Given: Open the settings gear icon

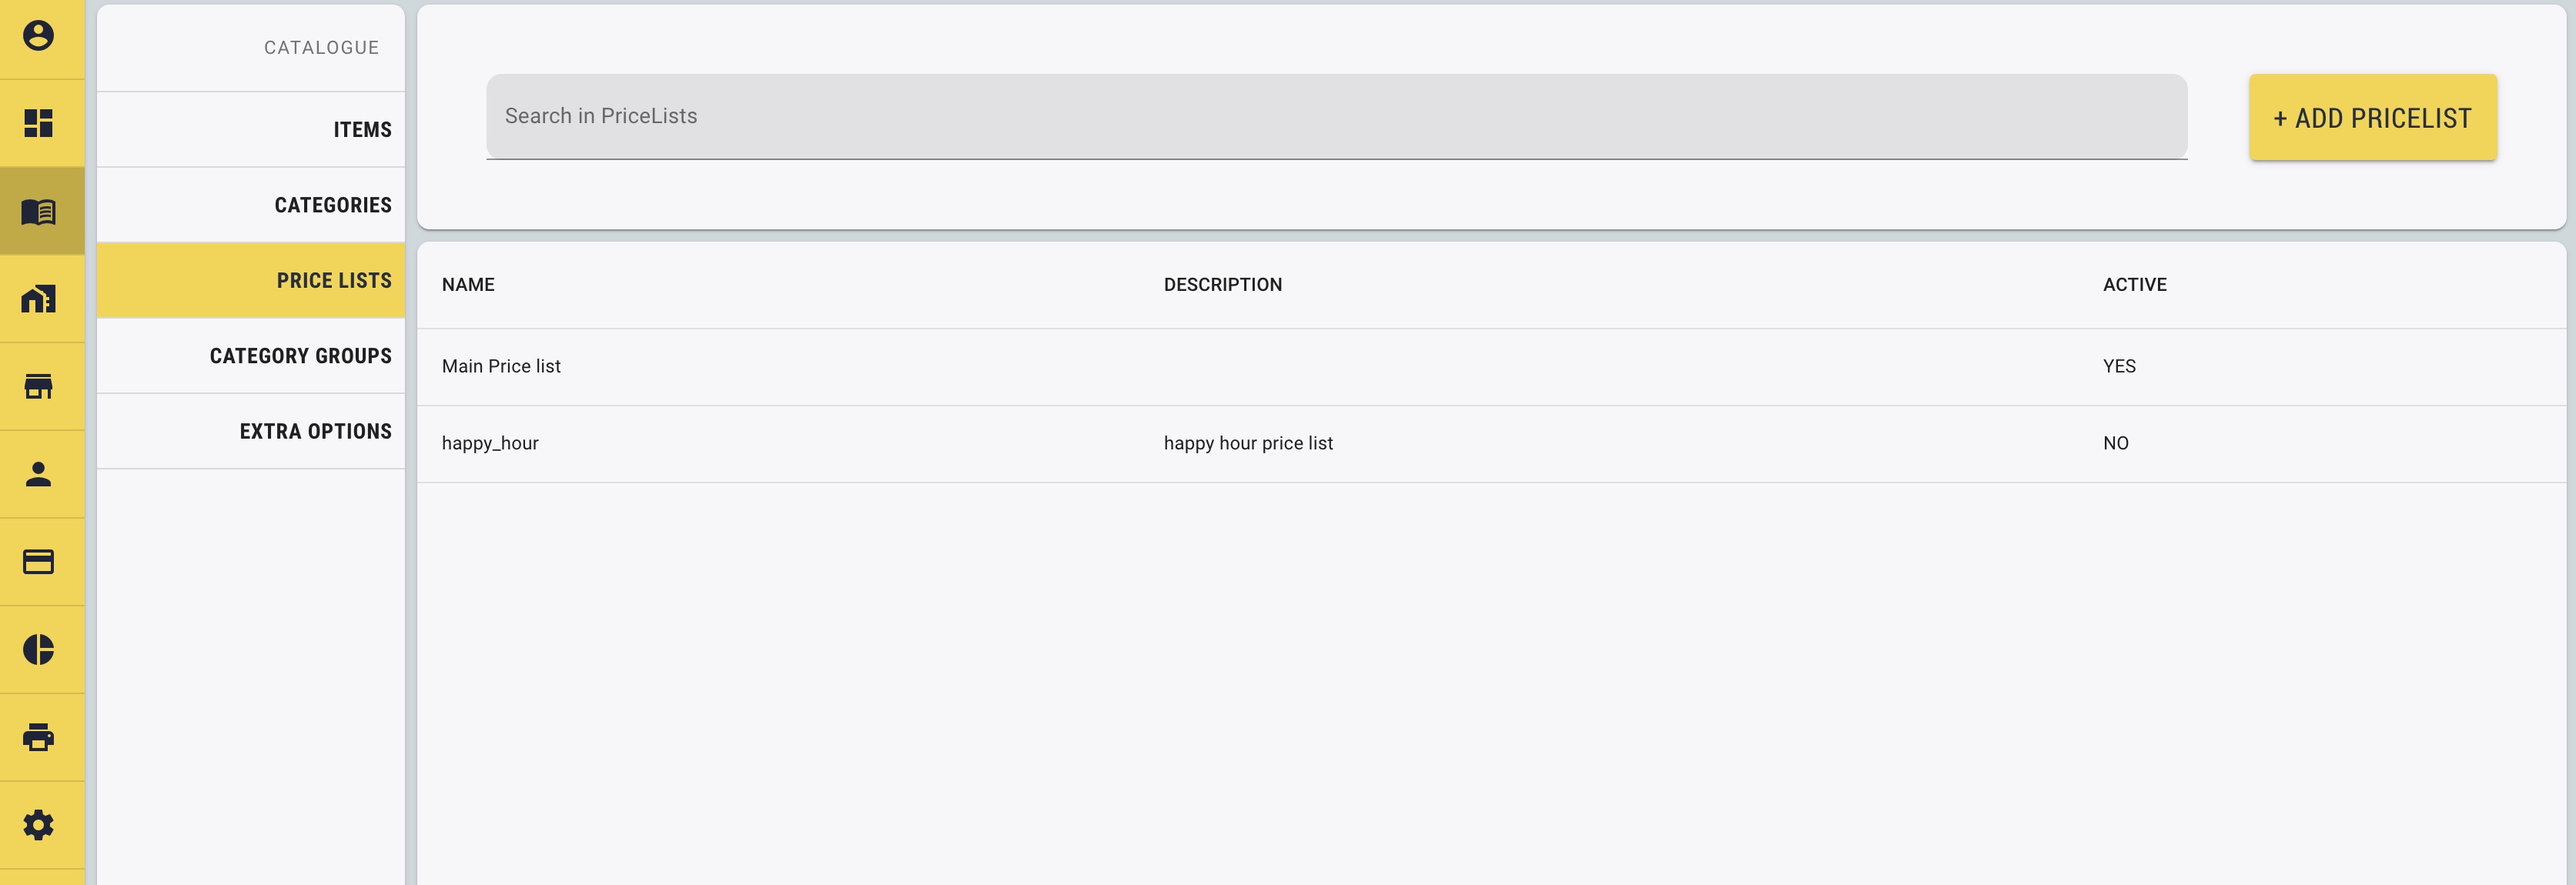Looking at the screenshot, I should pyautogui.click(x=40, y=824).
